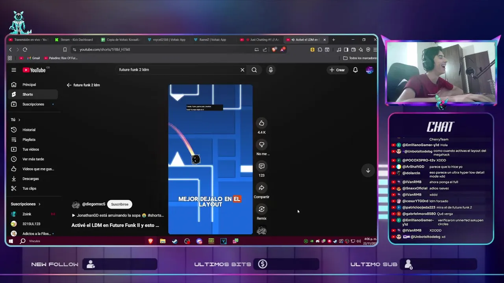The height and width of the screenshot is (283, 504).
Task: Open the account avatar menu
Action: [x=369, y=70]
